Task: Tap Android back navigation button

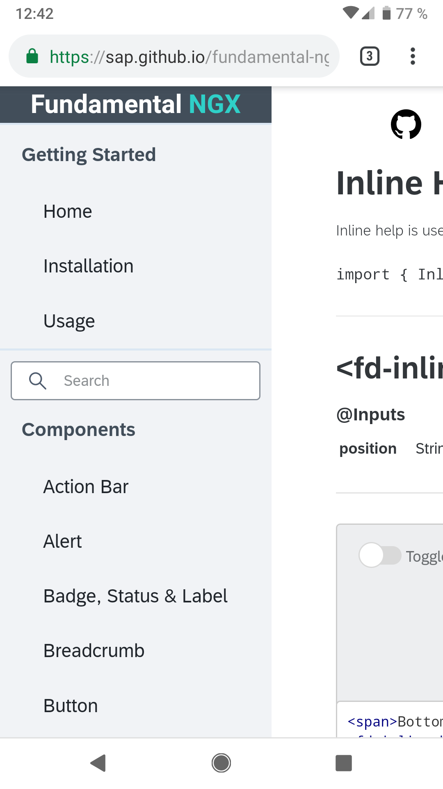Action: (x=98, y=763)
